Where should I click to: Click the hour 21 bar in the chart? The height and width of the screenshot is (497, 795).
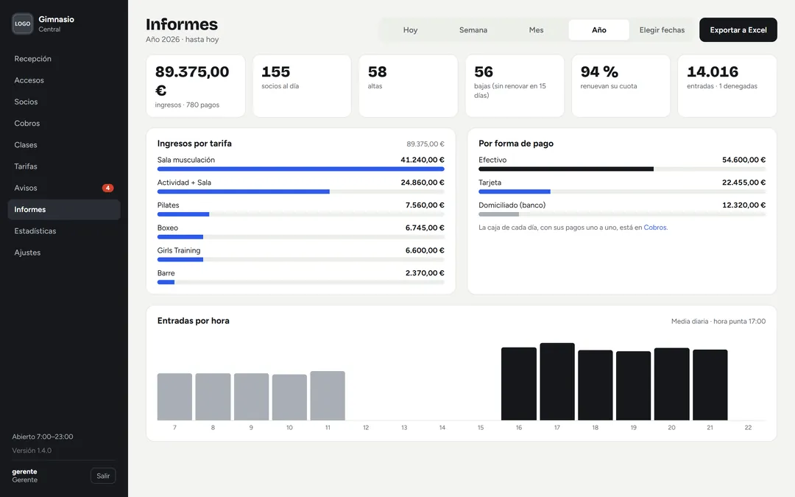coord(710,385)
